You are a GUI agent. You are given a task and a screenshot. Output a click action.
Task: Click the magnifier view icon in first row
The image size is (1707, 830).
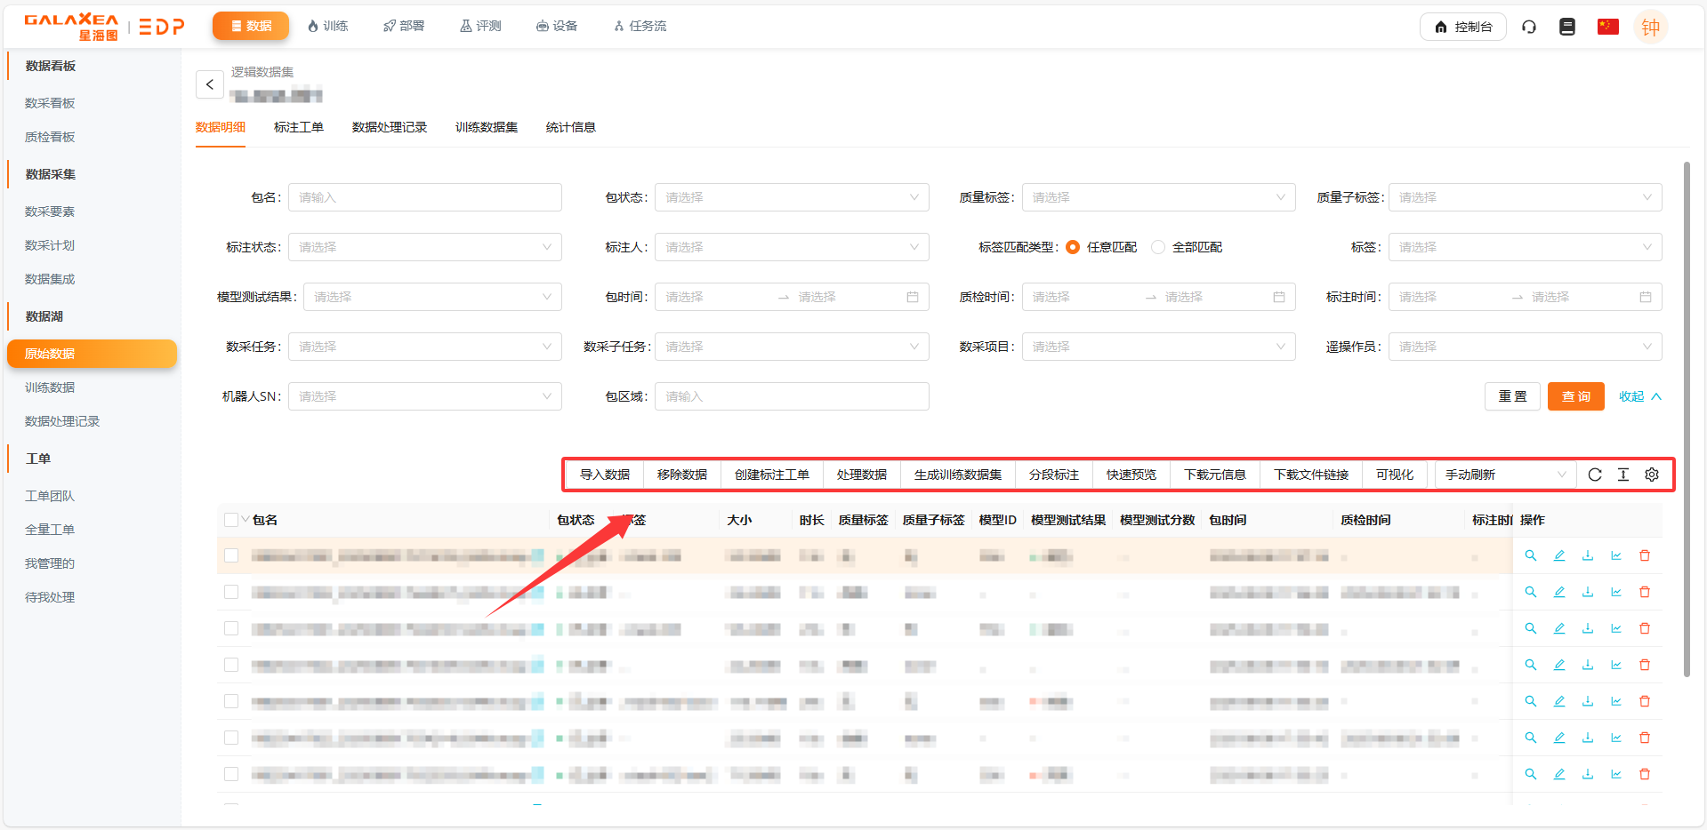coord(1531,555)
